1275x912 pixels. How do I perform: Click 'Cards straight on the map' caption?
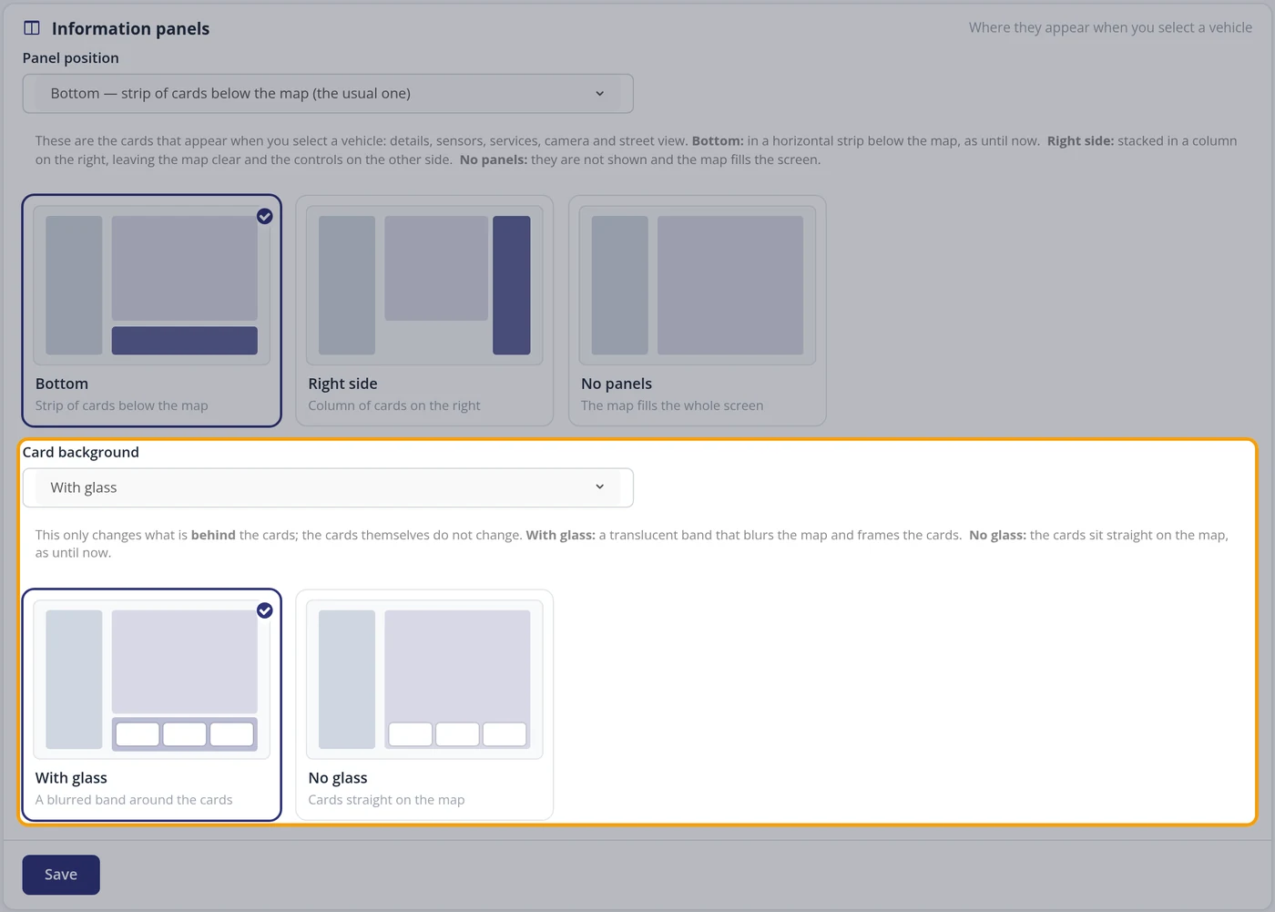[x=386, y=800]
